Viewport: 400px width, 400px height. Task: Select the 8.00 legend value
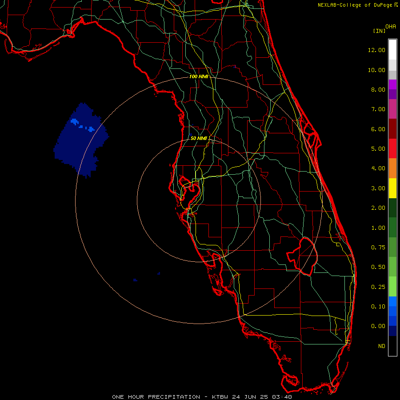coord(378,89)
